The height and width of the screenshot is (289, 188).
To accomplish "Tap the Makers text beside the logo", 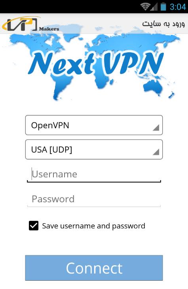I will click(49, 29).
